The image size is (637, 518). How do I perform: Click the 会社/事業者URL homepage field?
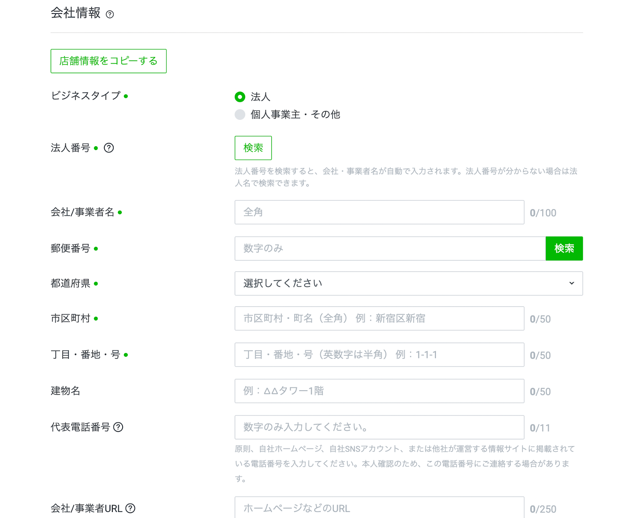pyautogui.click(x=379, y=508)
